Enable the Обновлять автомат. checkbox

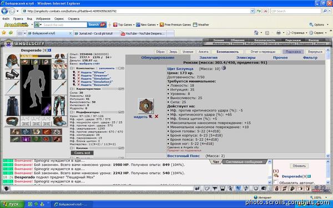(276, 182)
